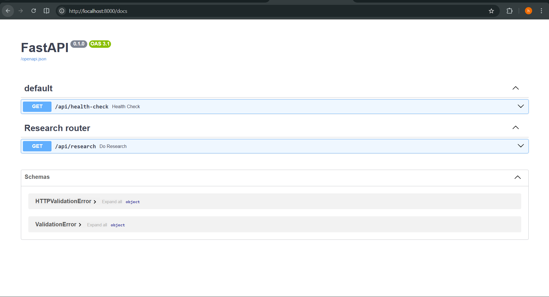Go back using the browser back arrow
The image size is (549, 297).
click(x=8, y=11)
